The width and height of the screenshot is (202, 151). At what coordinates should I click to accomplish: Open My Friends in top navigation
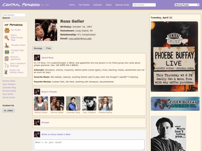pyautogui.click(x=84, y=5)
